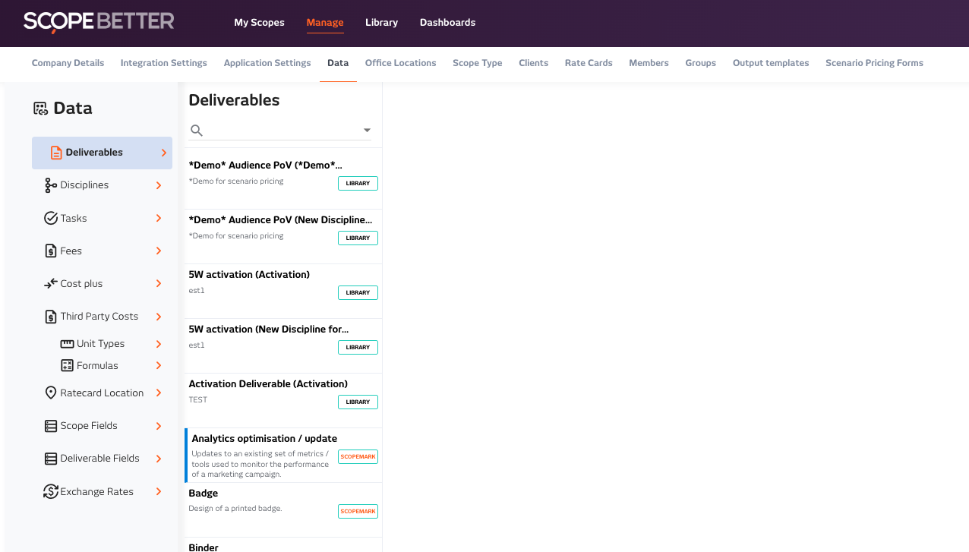969x552 pixels.
Task: Click the Formulas calculator icon
Action: (x=67, y=365)
